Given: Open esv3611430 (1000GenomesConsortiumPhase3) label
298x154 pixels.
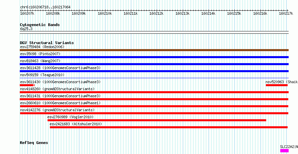Looking at the screenshot, I should (x=60, y=82).
